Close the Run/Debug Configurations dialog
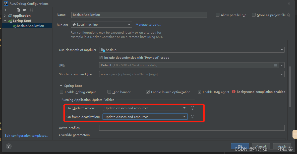The image size is (297, 154). tap(289, 4)
